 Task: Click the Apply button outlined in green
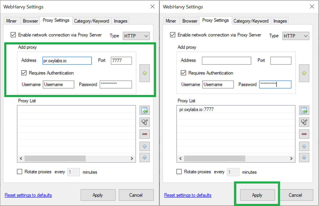(257, 195)
